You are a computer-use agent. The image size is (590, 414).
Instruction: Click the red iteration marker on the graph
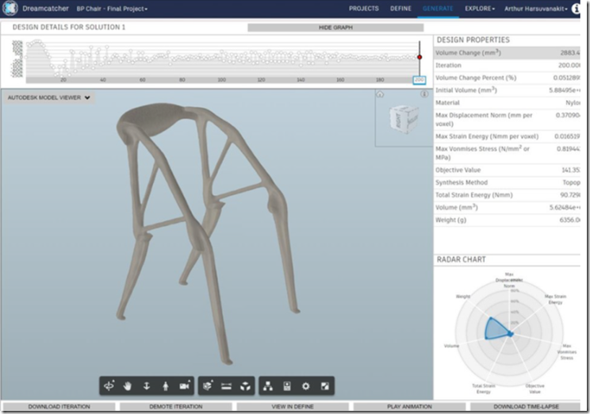coord(420,57)
